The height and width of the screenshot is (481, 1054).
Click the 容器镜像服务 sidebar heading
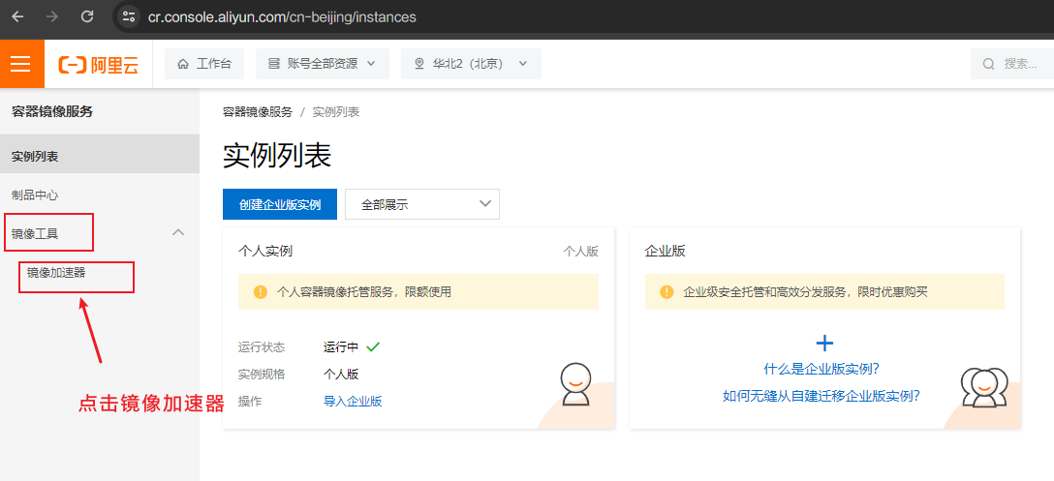(52, 111)
